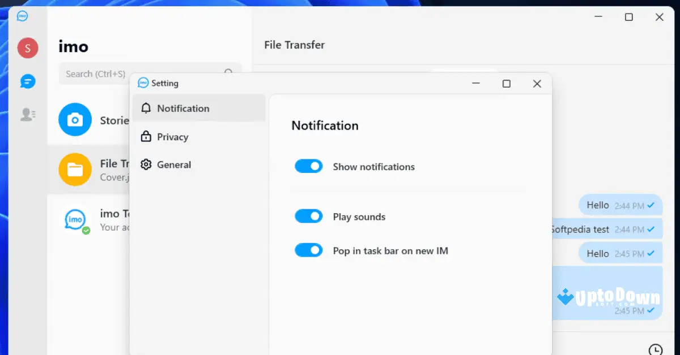This screenshot has height=355, width=680.
Task: Open the chats panel via the speech bubble icon
Action: point(27,81)
